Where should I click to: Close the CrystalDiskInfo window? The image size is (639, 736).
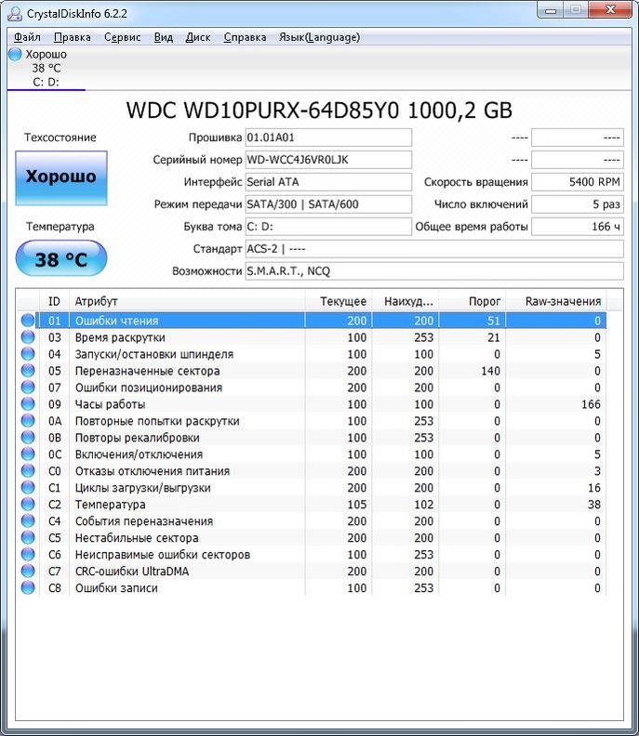pyautogui.click(x=610, y=10)
